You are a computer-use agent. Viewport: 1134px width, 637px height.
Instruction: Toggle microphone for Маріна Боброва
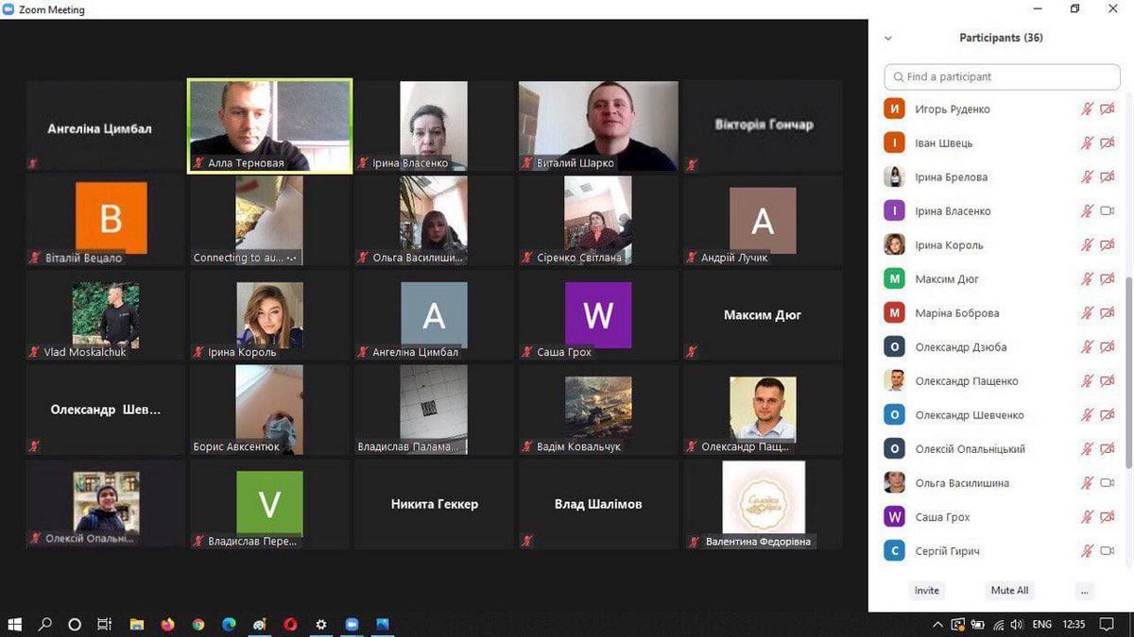click(x=1087, y=313)
